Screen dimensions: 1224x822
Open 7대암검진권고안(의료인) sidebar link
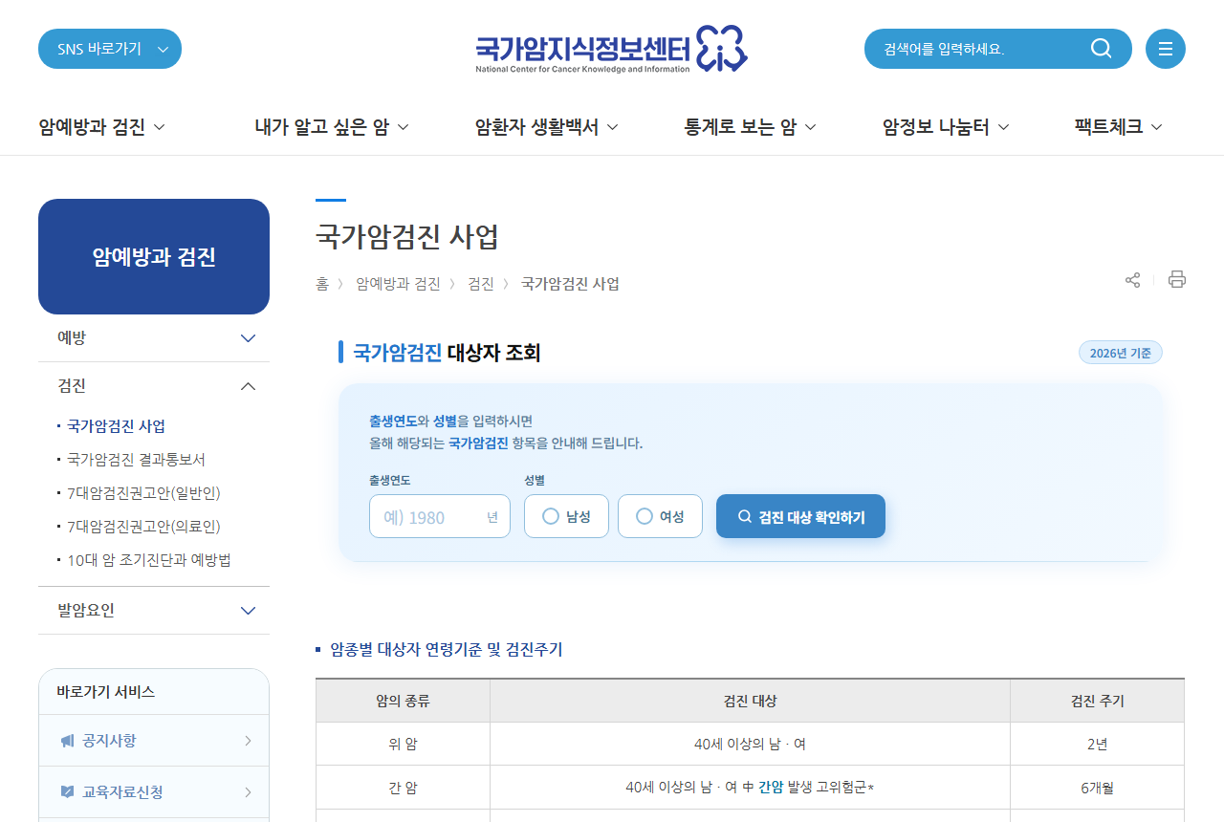(143, 527)
